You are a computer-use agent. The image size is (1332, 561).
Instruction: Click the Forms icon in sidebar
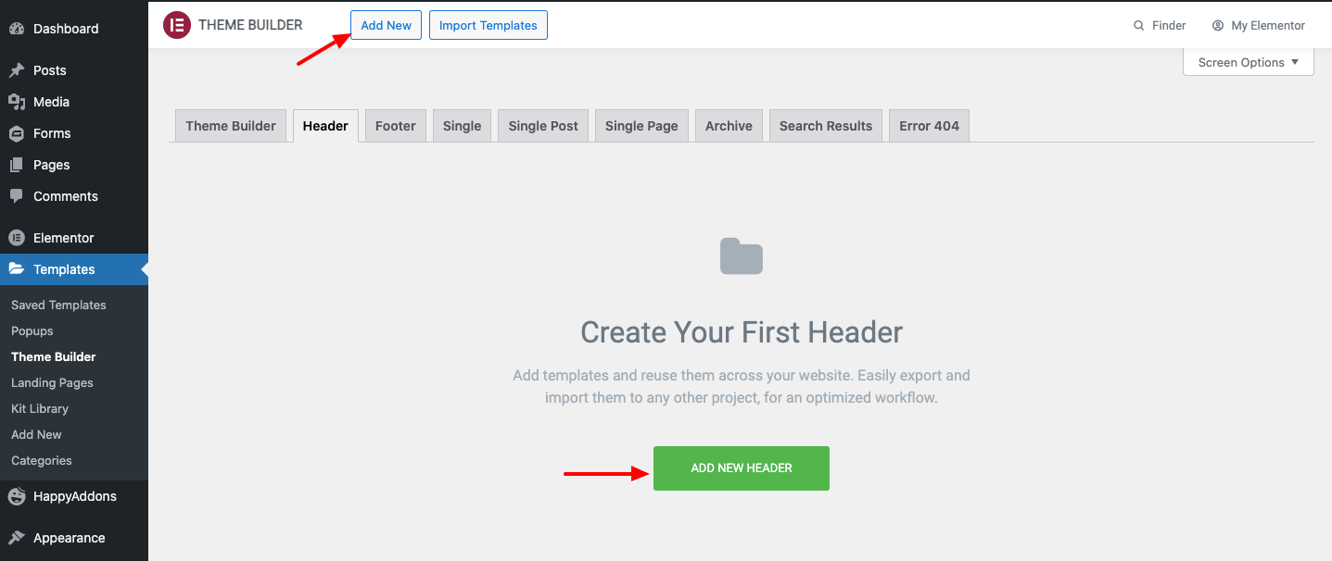(17, 133)
